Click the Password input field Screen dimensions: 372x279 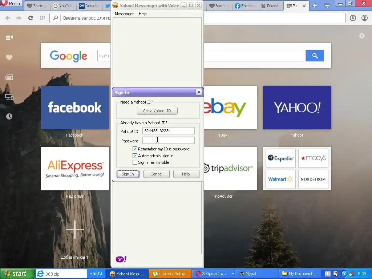point(169,141)
